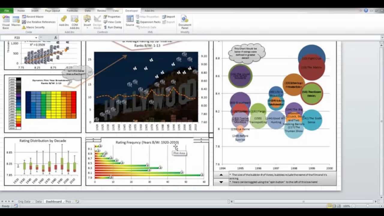The image size is (384, 216).
Task: Toggle Use Relative References
Action: coord(39,22)
